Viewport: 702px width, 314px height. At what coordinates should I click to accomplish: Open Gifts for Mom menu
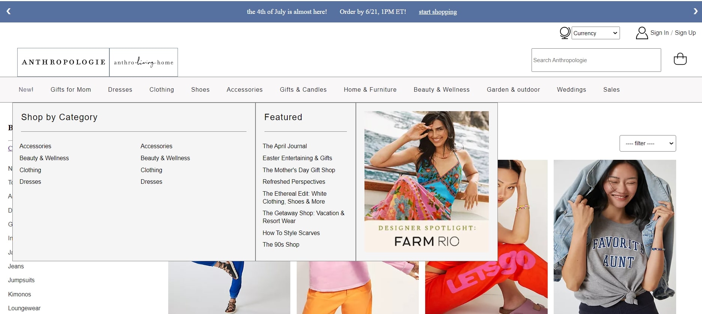click(x=71, y=89)
